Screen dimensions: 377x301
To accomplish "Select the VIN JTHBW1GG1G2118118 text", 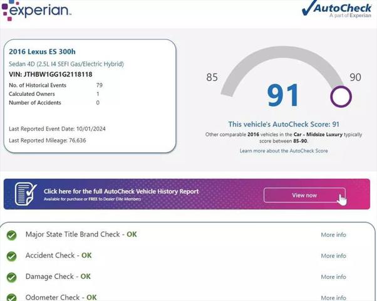I will 51,74.
